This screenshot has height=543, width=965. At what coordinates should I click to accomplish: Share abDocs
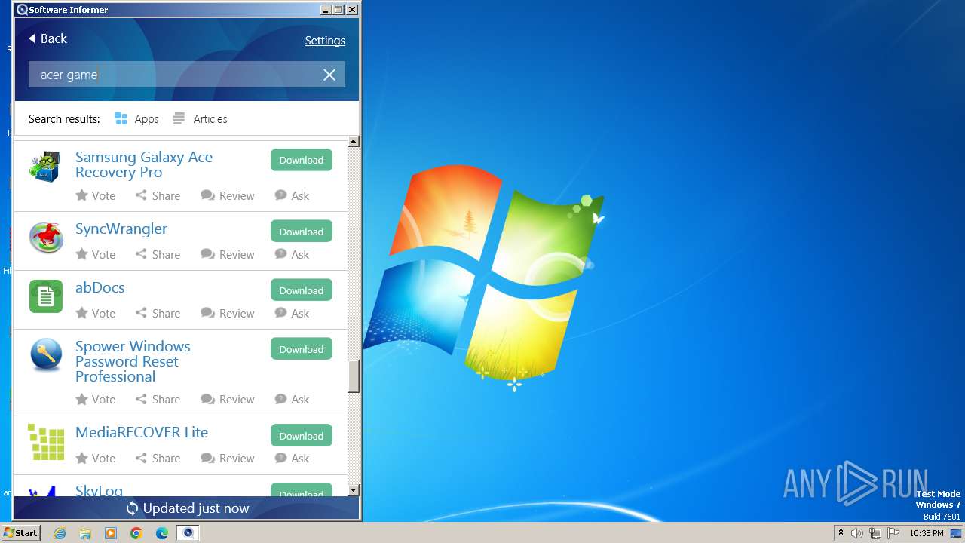click(x=158, y=313)
